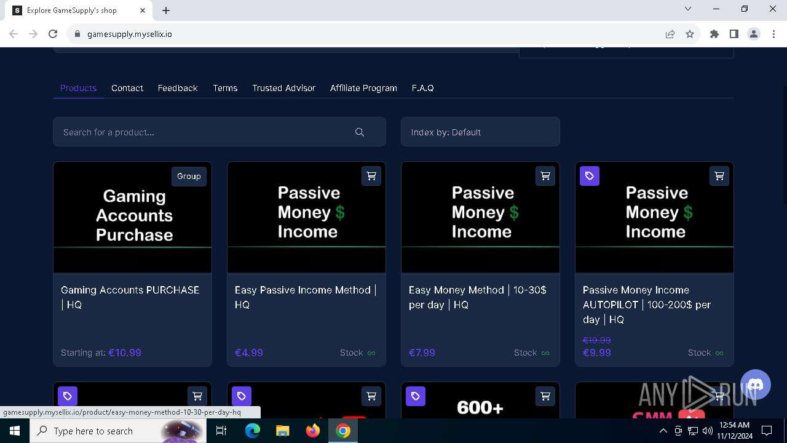Show hidden system tray icons
Image resolution: width=787 pixels, height=443 pixels.
coord(663,431)
